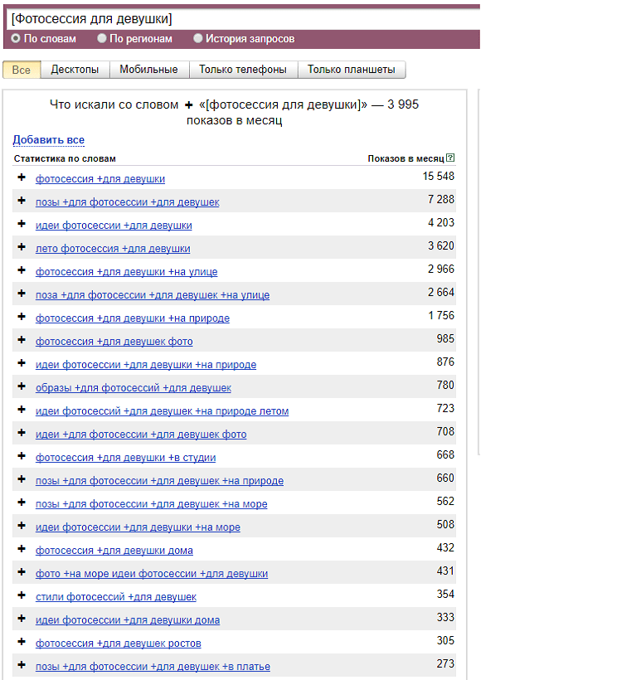Screen dimensions: 641x680
Task: Switch to 'Только планшеты' tab
Action: (x=352, y=70)
